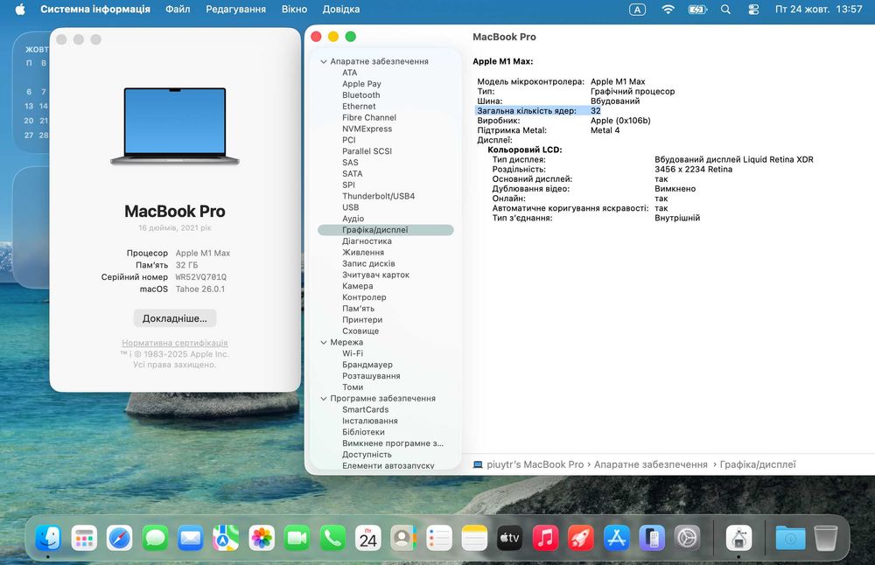Open Apple menu logo
Image resolution: width=875 pixels, height=565 pixels.
point(20,9)
